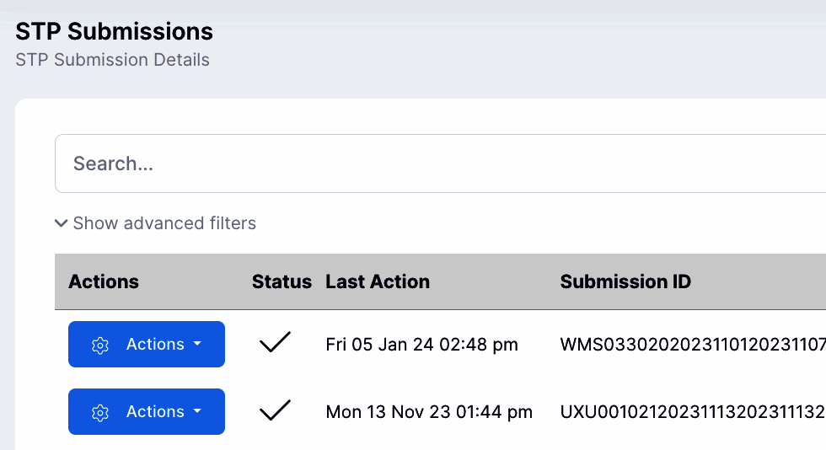Click the submission ID starting with WMS0330
Screen dimensions: 826x450
click(692, 344)
